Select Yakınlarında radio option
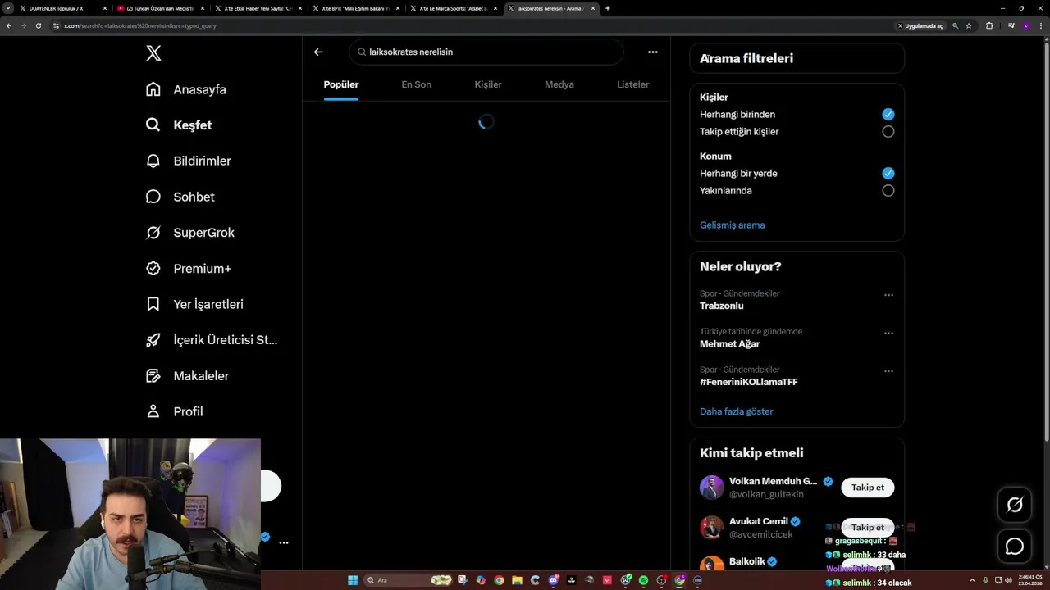This screenshot has height=590, width=1050. coord(888,191)
